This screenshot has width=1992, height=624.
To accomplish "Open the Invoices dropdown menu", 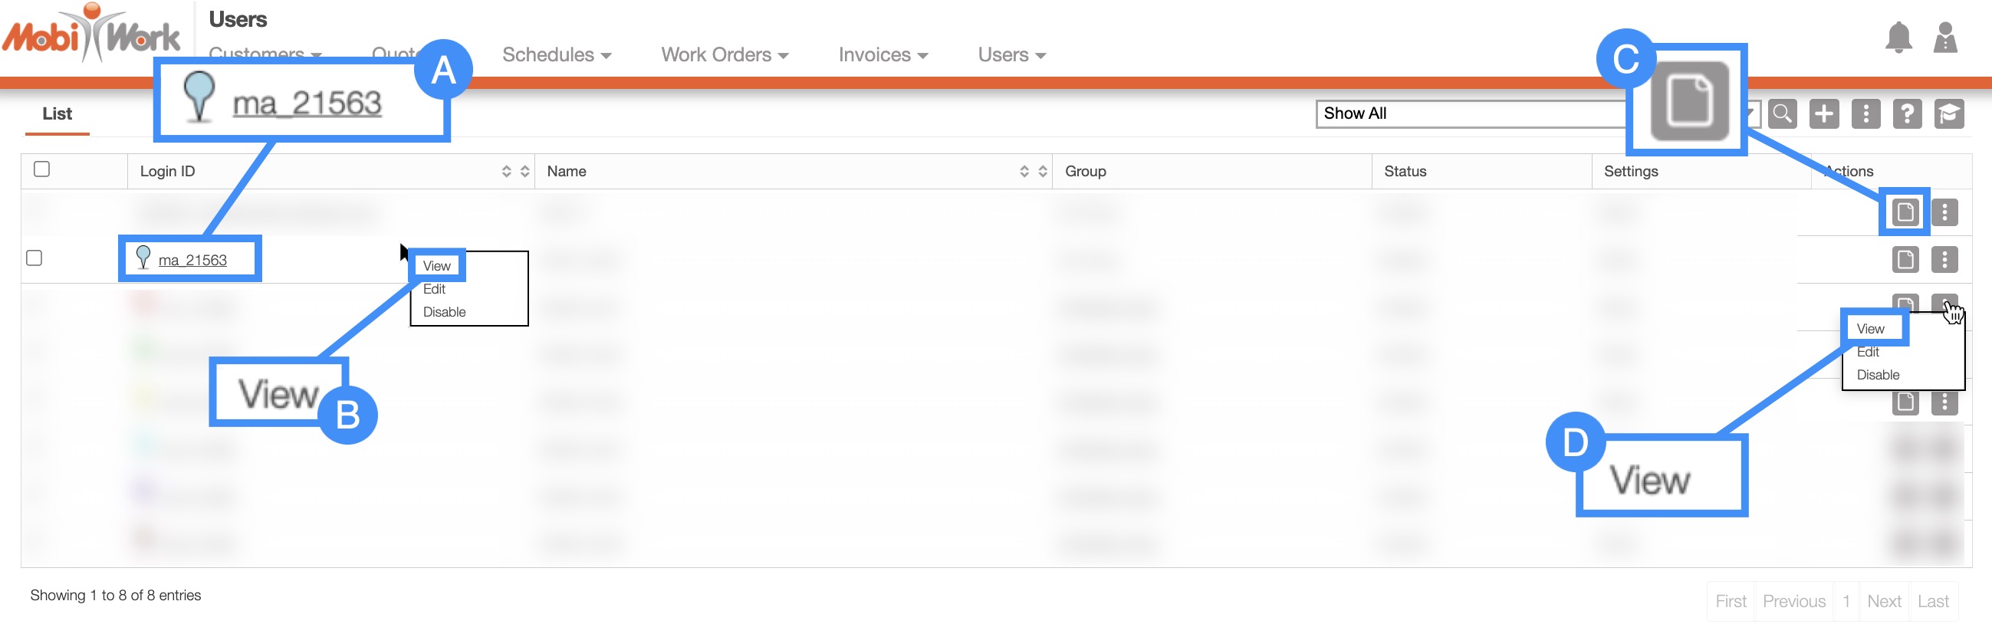I will 883,55.
